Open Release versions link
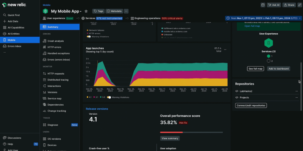This screenshot has height=151, width=303. 97,109
